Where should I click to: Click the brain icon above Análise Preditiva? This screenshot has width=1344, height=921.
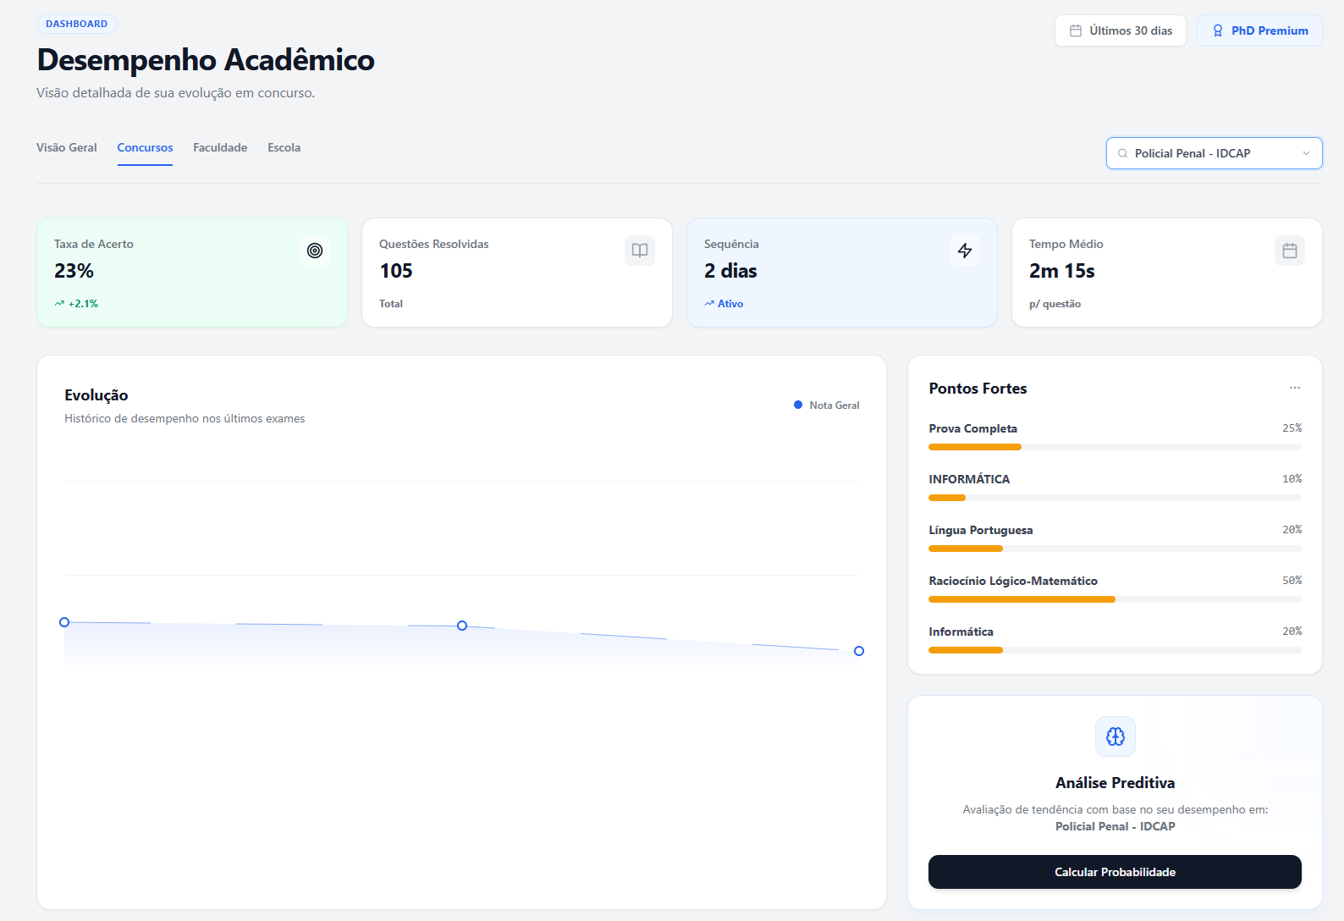point(1115,736)
